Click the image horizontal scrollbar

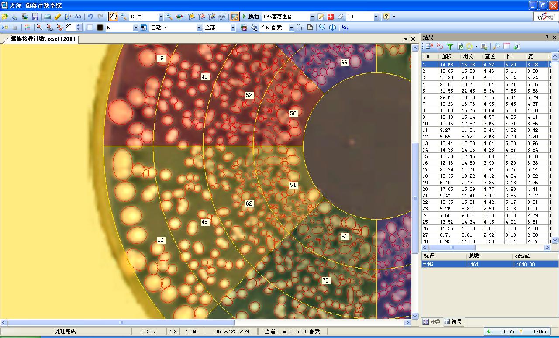point(206,323)
